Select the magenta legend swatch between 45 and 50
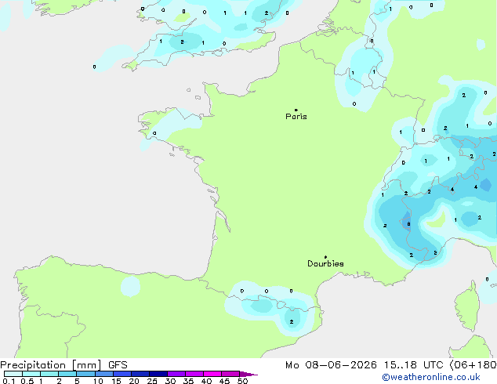The image size is (497, 384). click(x=230, y=374)
